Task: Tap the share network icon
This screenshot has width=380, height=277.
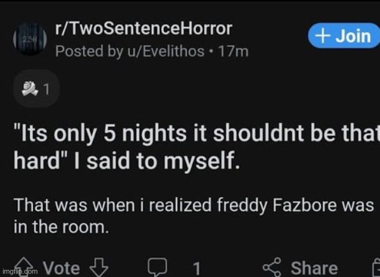Action: 272,267
